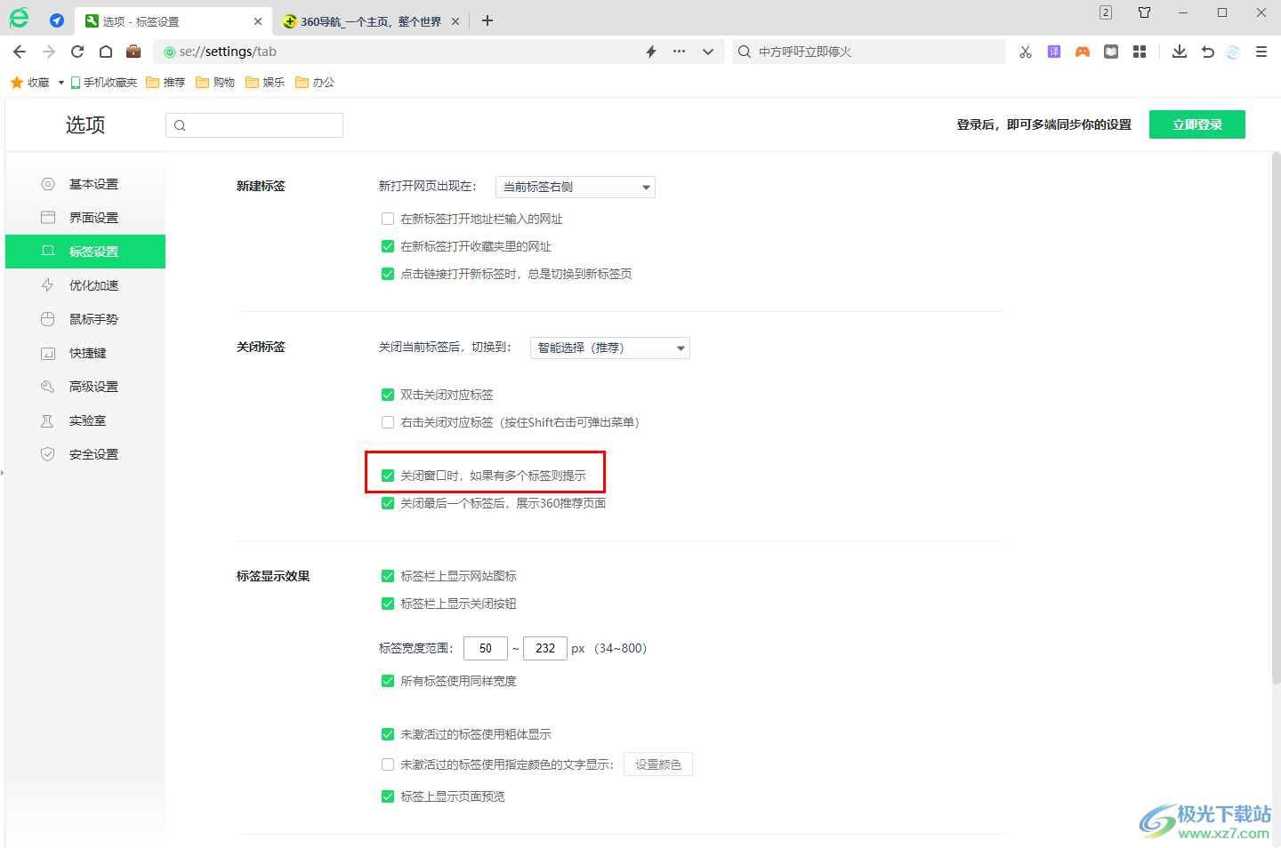The height and width of the screenshot is (848, 1281).
Task: Open the scissors screenshot tool
Action: click(1026, 52)
